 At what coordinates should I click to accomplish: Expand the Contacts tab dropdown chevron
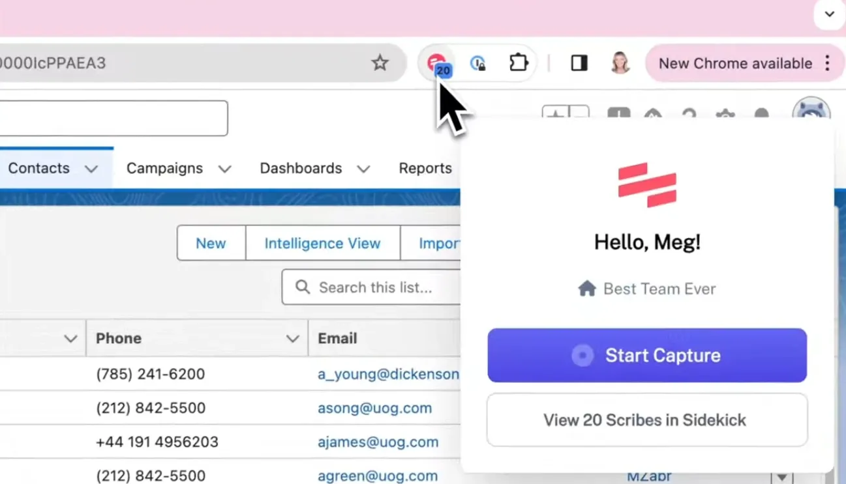[91, 169]
